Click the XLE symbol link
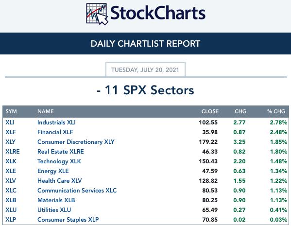Image resolution: width=291 pixels, height=227 pixels. [11, 171]
